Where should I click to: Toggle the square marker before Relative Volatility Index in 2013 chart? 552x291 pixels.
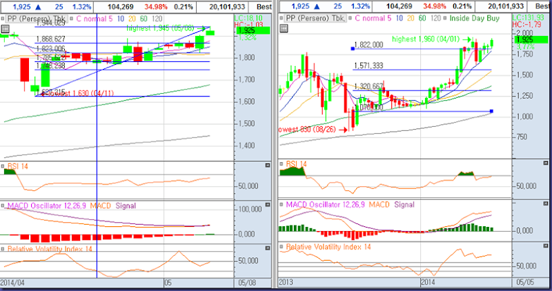point(282,247)
